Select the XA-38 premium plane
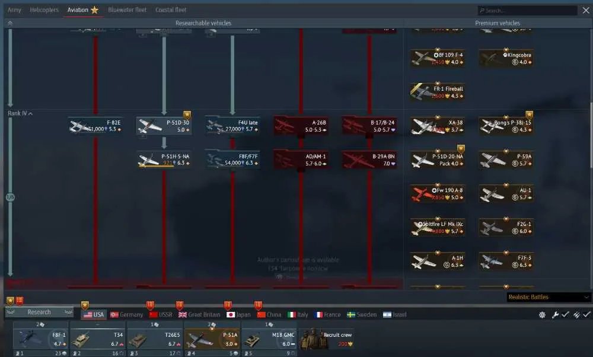The width and height of the screenshot is (593, 357). click(438, 126)
